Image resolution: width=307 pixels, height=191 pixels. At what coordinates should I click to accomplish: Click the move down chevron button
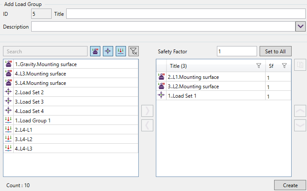point(300,125)
